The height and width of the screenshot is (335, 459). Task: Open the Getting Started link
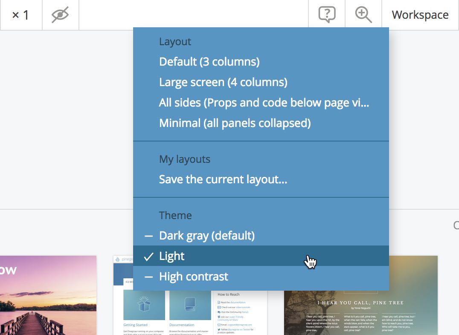click(x=135, y=325)
